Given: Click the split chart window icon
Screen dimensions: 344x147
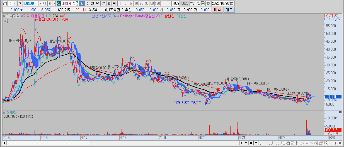Looking at the screenshot, I should pyautogui.click(x=283, y=143).
